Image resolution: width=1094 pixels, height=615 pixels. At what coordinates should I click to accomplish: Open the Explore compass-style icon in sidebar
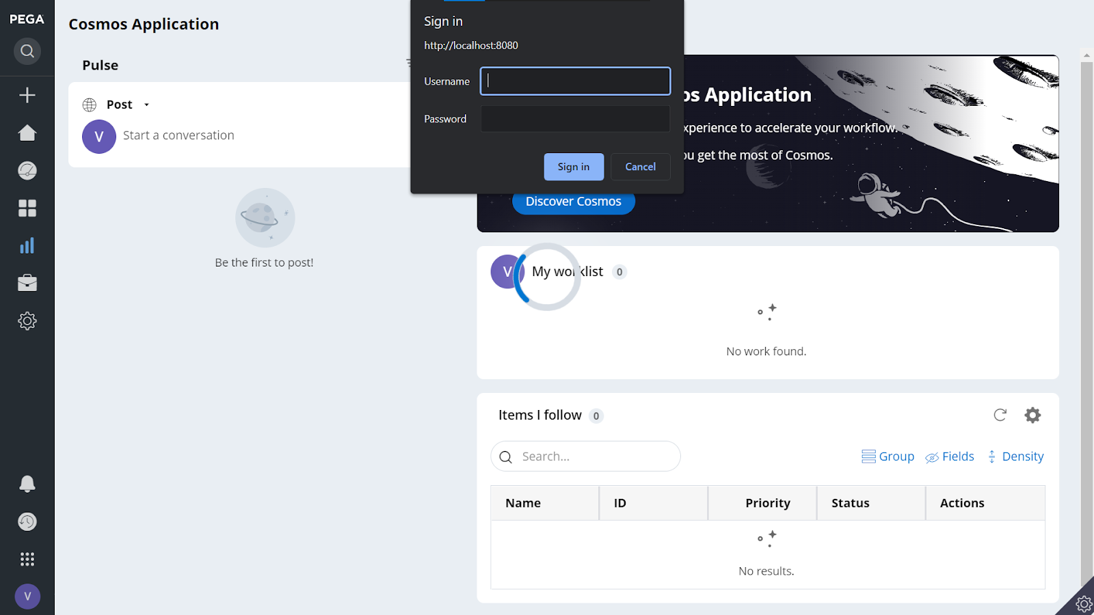coord(27,170)
